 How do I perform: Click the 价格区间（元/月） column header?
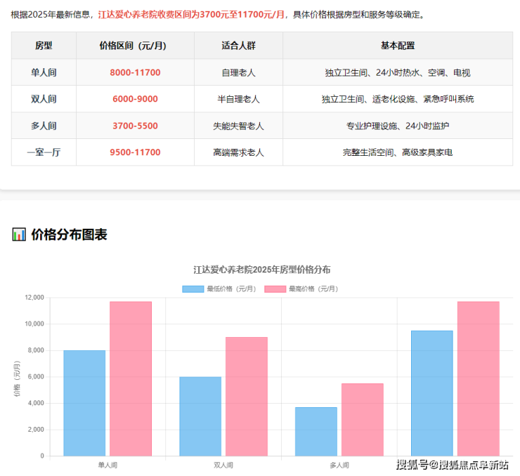(x=135, y=46)
